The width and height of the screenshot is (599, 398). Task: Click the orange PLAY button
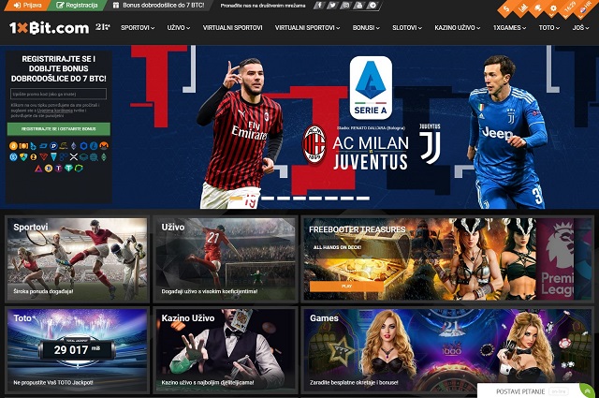tap(346, 287)
